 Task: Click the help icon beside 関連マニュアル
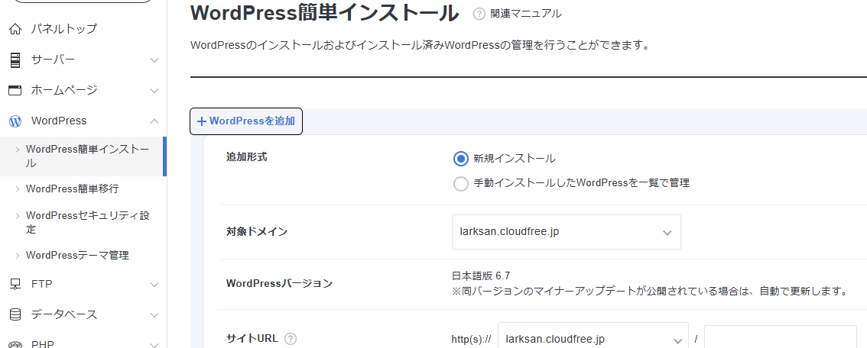coord(479,14)
